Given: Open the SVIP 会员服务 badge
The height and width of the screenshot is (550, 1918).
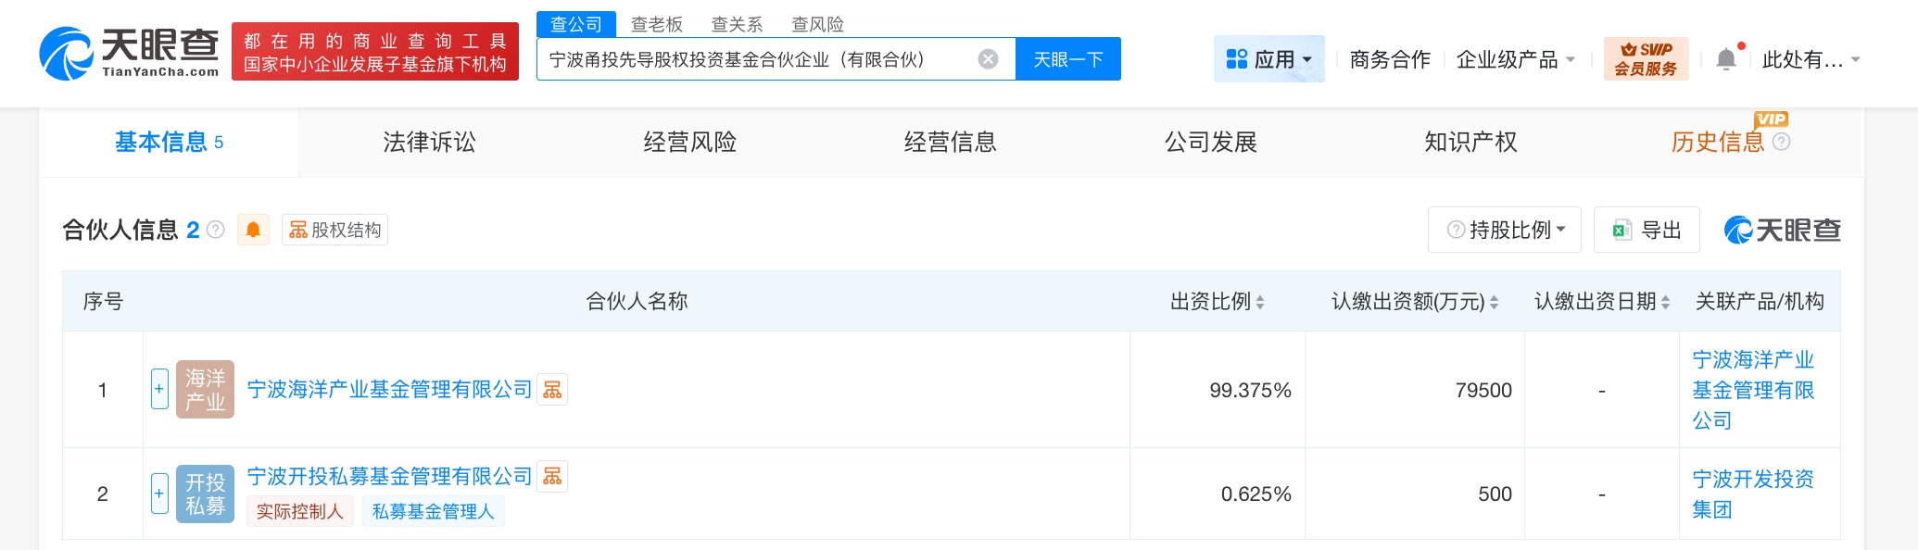Looking at the screenshot, I should point(1646,59).
